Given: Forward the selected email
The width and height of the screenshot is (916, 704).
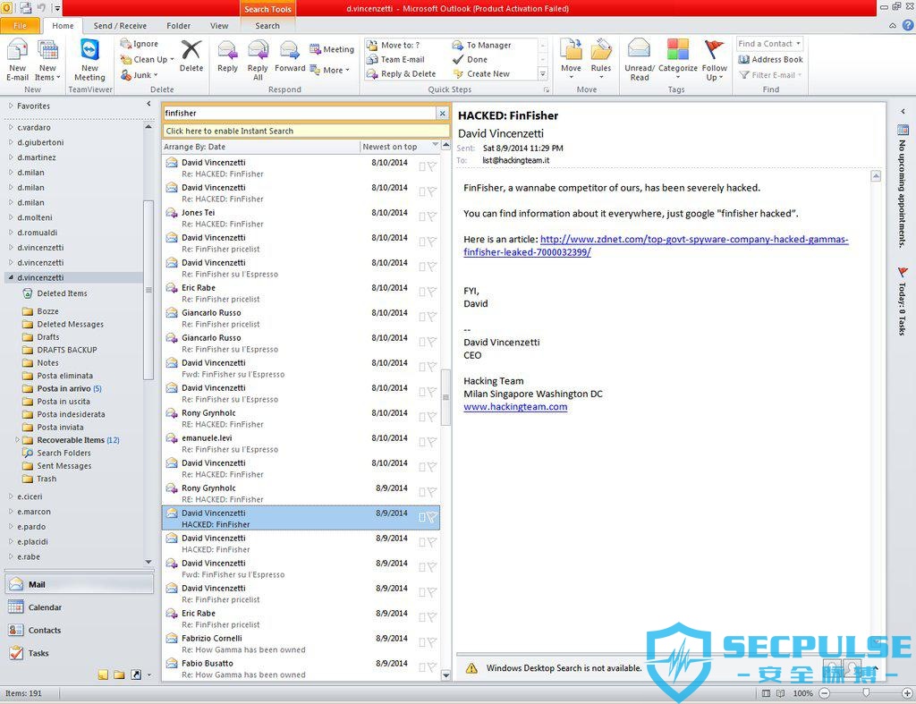Looking at the screenshot, I should (290, 56).
